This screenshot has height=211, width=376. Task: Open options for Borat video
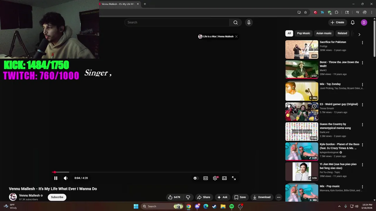click(362, 63)
